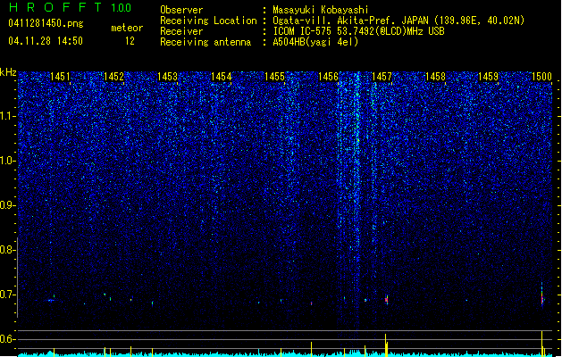Viewport: 562px width, 357px height.
Task: Click the strong meteor echo near 1500
Action: pyautogui.click(x=542, y=295)
